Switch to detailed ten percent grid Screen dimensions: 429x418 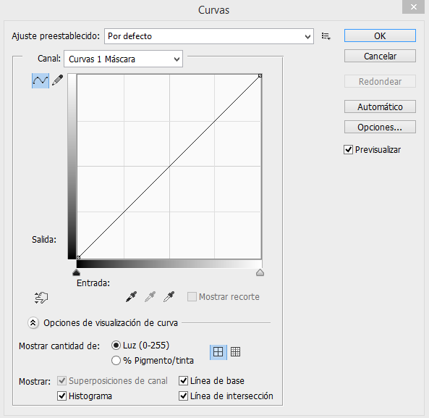pyautogui.click(x=235, y=351)
